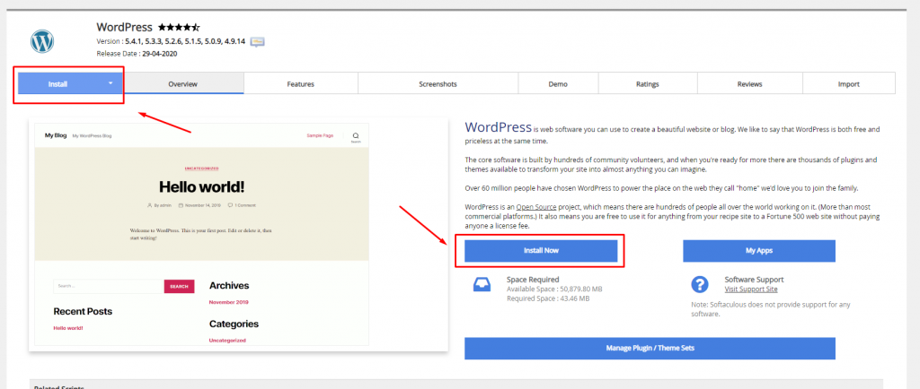920x389 pixels.
Task: Go to the Demo tab
Action: tap(558, 83)
